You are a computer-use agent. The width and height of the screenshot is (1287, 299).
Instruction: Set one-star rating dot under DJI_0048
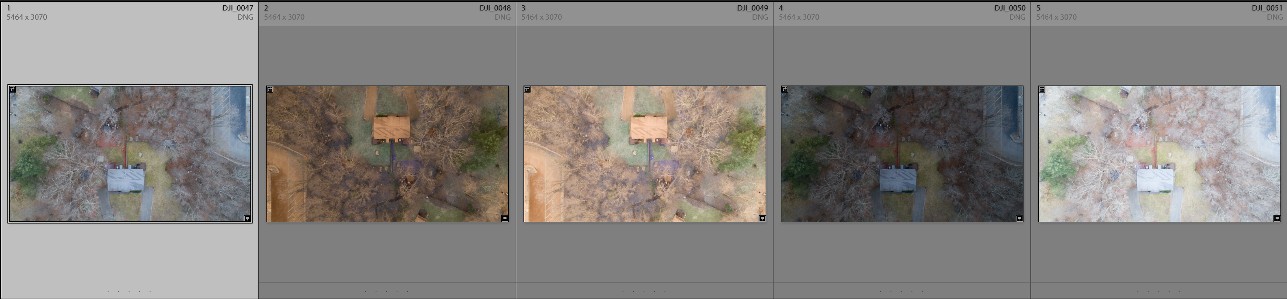(x=366, y=291)
